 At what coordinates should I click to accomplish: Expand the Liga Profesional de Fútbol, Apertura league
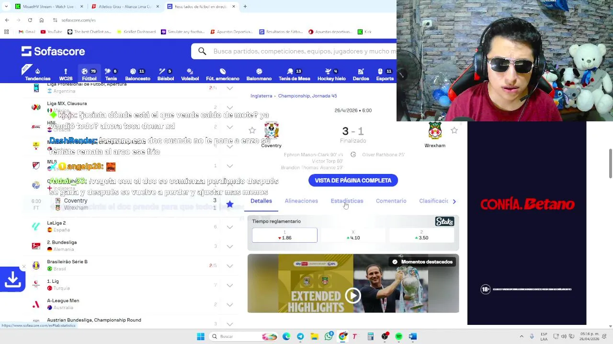tap(230, 88)
